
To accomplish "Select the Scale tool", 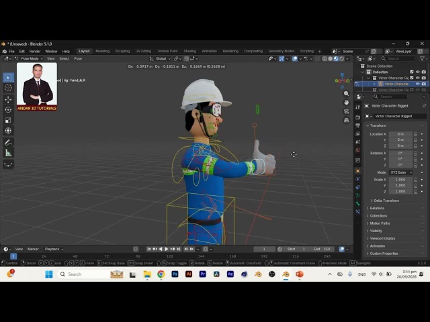I will (x=8, y=120).
